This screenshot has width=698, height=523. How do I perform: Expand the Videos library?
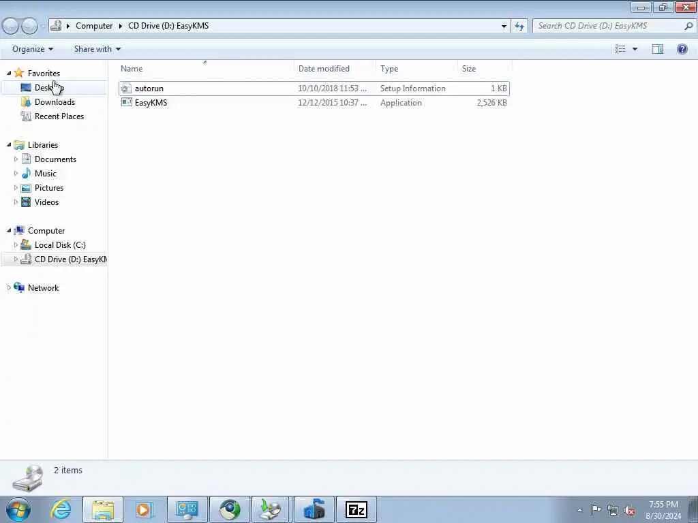[16, 202]
